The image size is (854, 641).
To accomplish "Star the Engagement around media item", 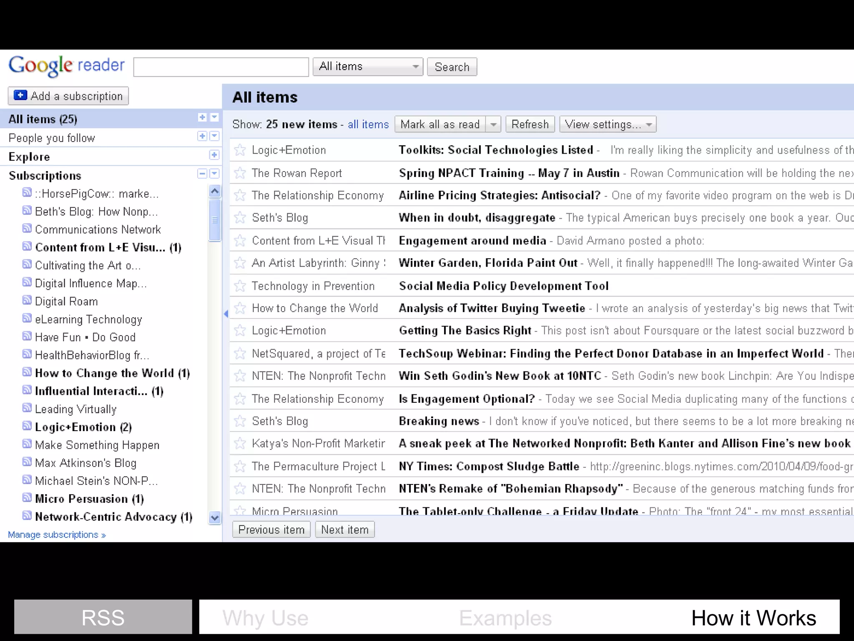I will [240, 240].
